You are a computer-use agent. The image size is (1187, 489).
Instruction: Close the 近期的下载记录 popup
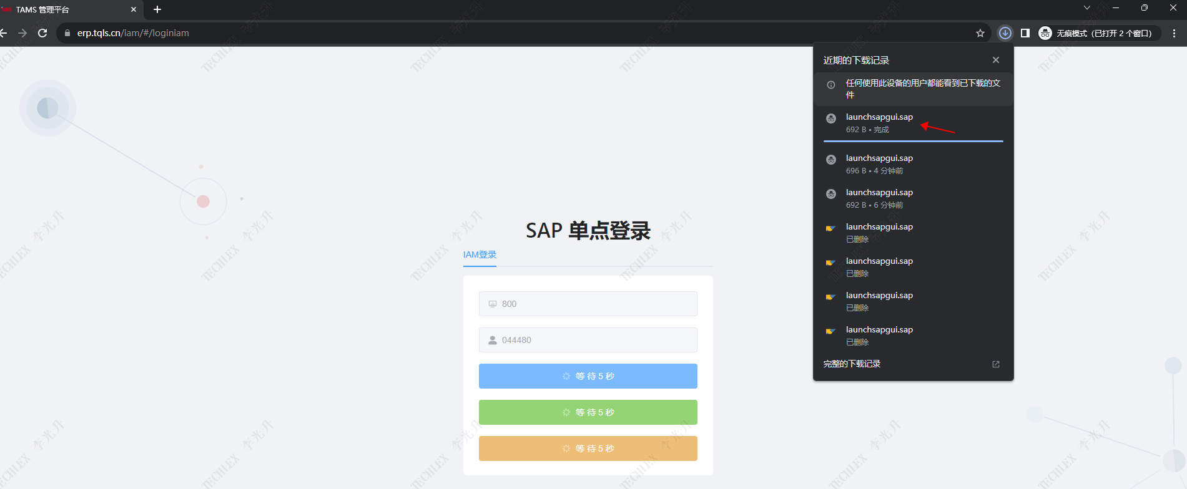pos(996,60)
